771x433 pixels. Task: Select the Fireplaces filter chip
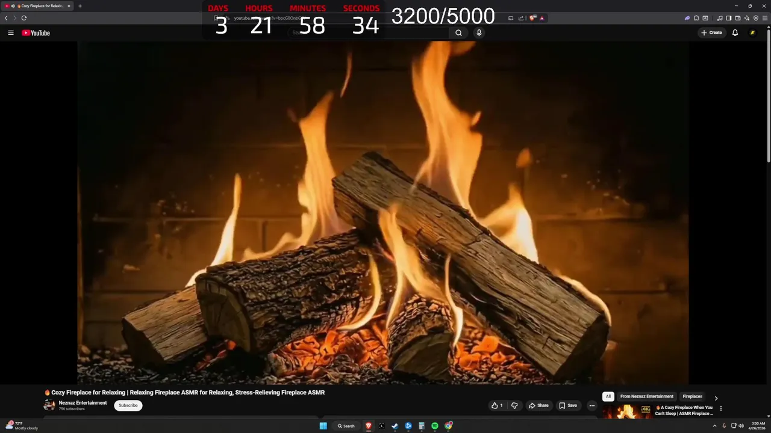pos(693,396)
